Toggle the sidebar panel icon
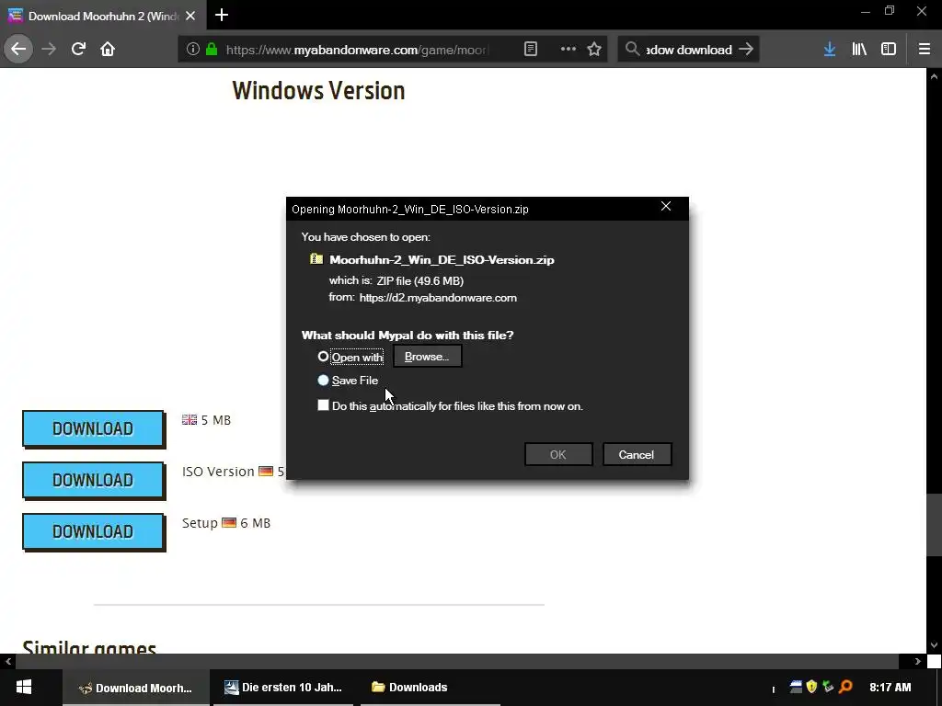Image resolution: width=942 pixels, height=706 pixels. click(x=889, y=50)
